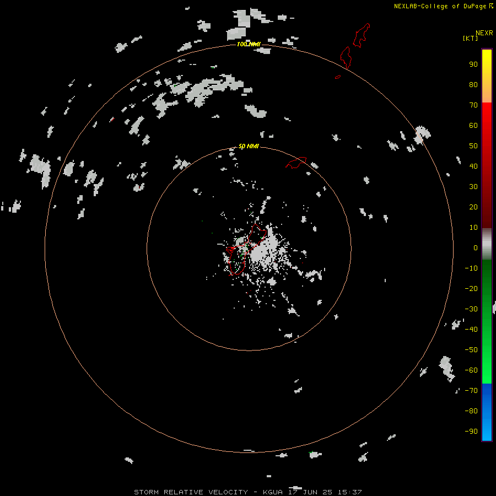Click the -50 value on the velocity scale
Screen dimensions: 496x496
471,350
